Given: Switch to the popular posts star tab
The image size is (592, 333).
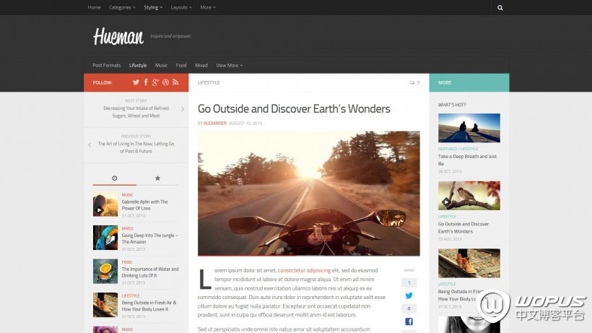Looking at the screenshot, I should coord(157,178).
